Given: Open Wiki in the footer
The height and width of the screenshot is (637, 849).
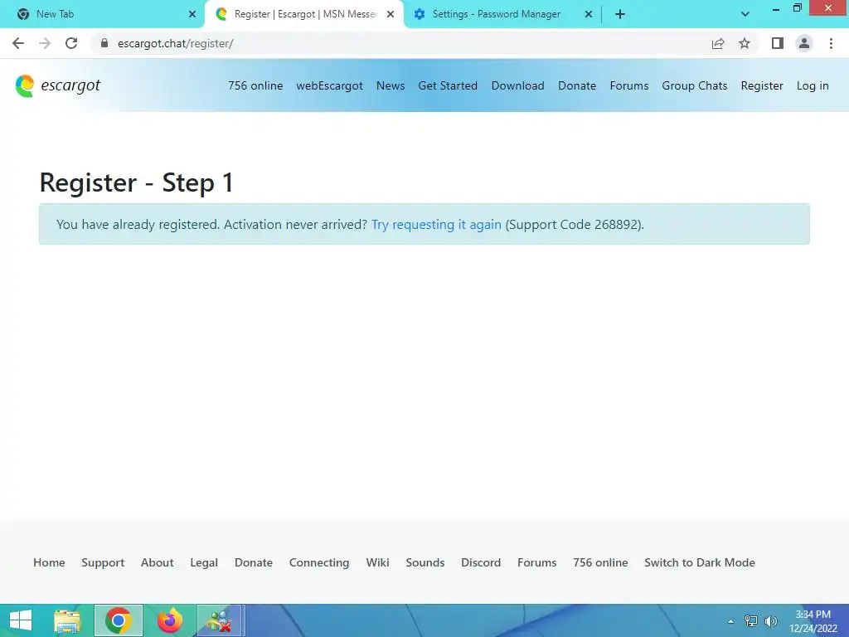Looking at the screenshot, I should pos(377,562).
